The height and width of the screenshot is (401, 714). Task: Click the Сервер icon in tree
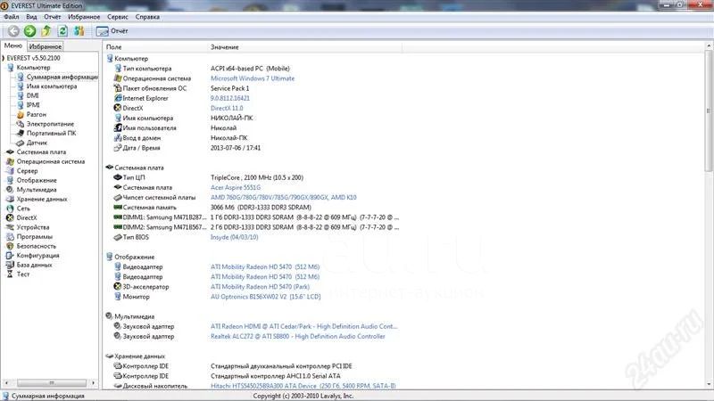pos(10,171)
